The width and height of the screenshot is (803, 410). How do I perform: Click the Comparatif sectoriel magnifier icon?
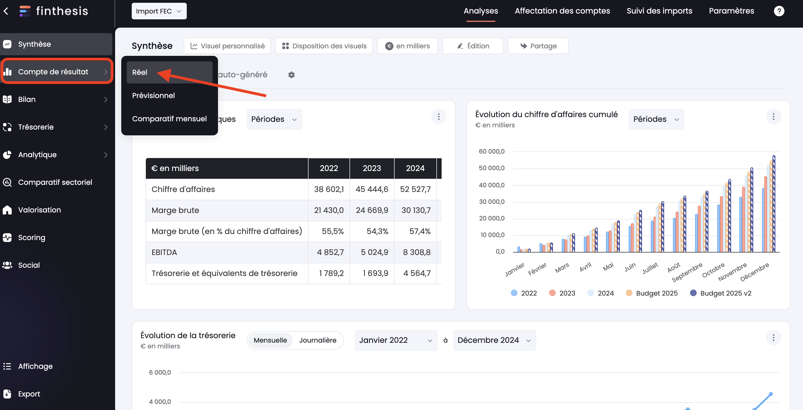pos(7,182)
